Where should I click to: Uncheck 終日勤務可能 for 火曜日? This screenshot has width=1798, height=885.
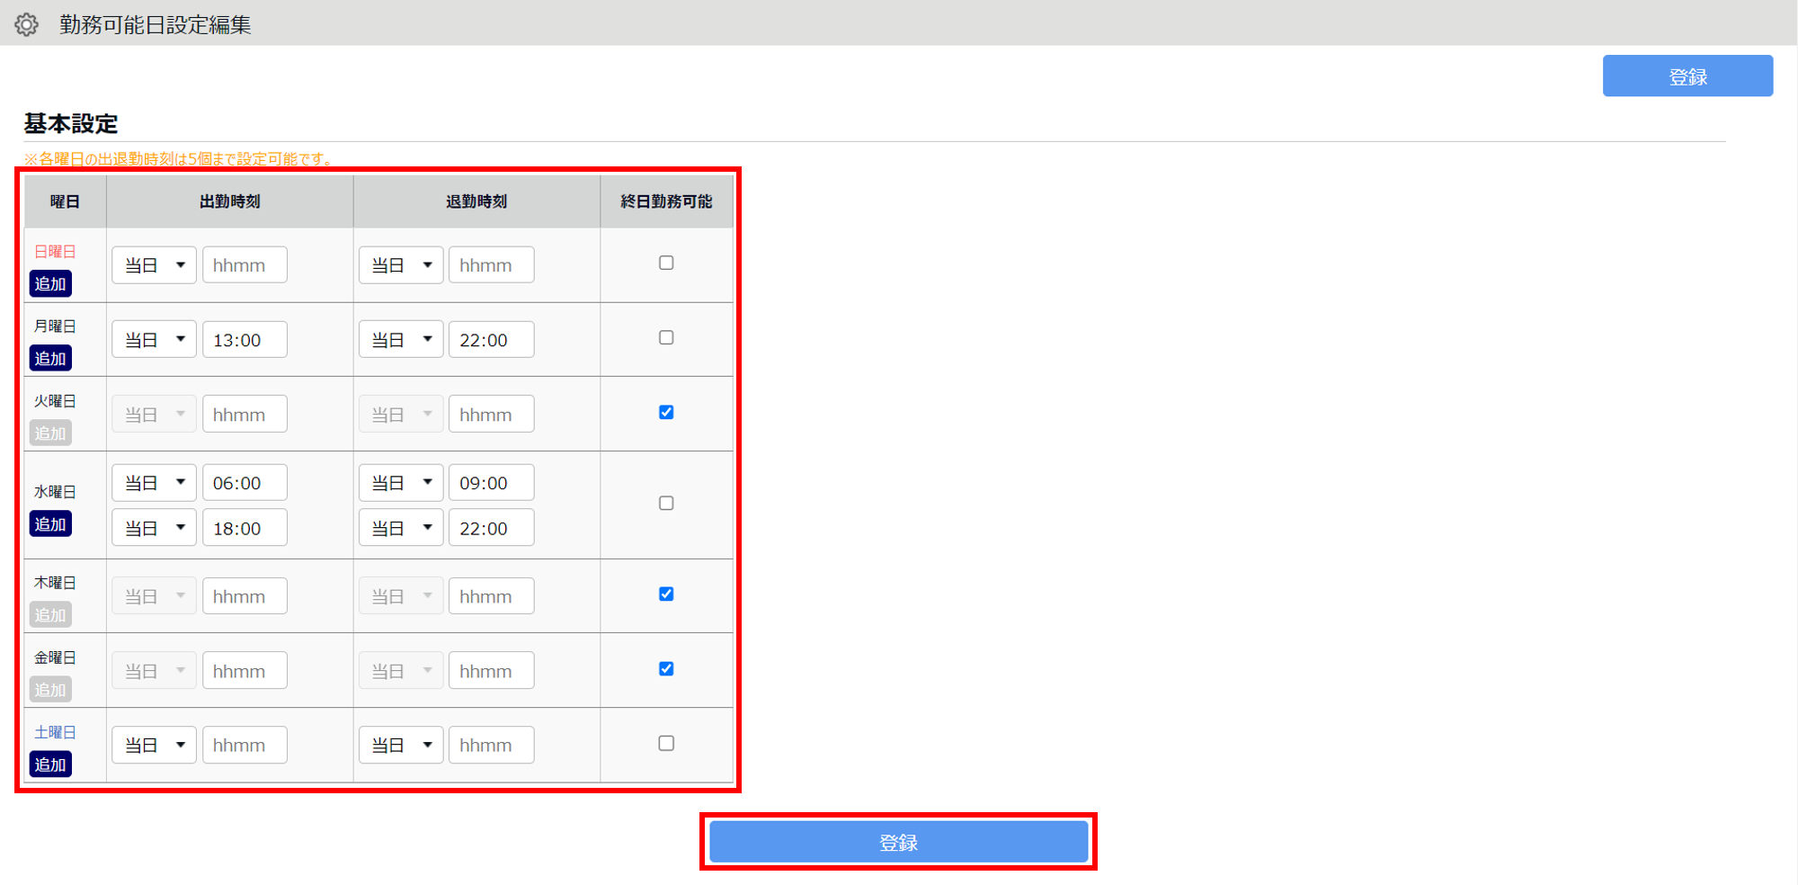(x=666, y=412)
